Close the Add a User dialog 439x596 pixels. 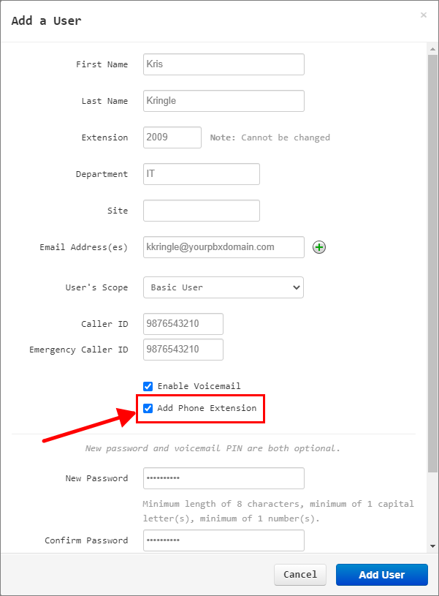point(424,15)
